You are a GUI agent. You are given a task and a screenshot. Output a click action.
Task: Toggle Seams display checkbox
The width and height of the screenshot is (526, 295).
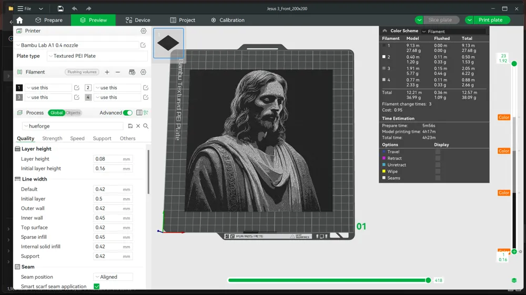point(438,178)
